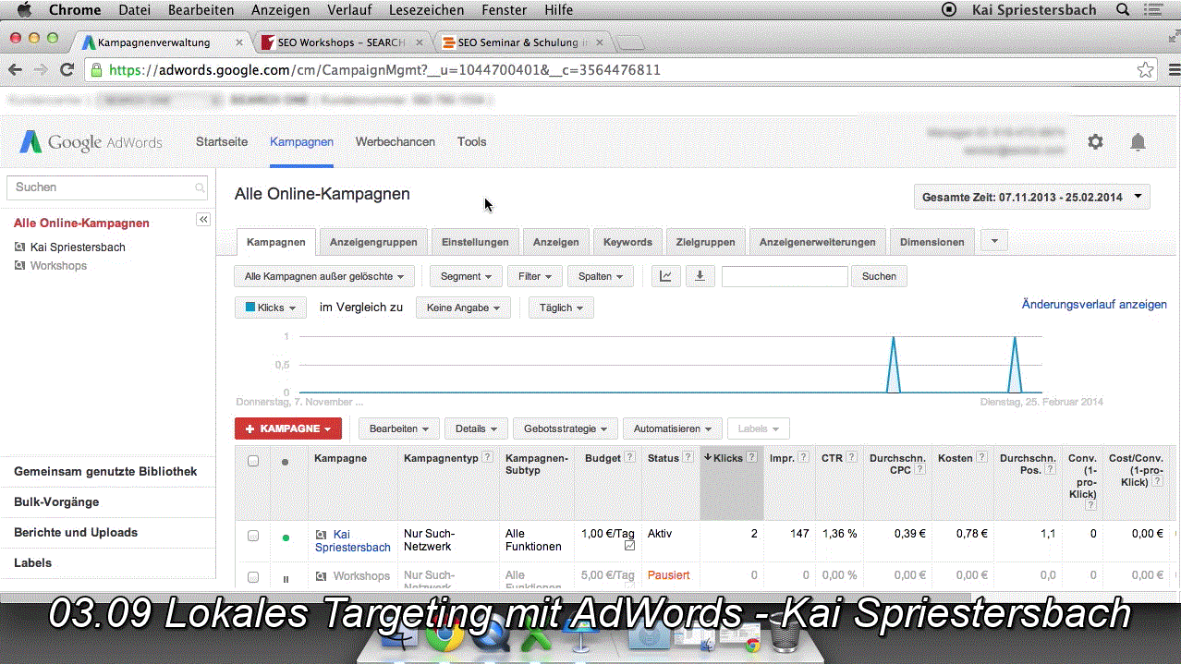
Task: Click the help icon next to Kampagnentyp
Action: click(487, 457)
